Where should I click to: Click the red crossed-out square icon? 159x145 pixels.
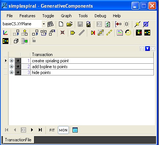point(63,33)
